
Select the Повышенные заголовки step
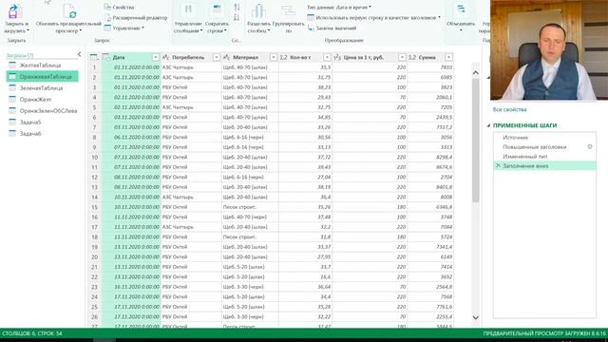tap(544, 147)
